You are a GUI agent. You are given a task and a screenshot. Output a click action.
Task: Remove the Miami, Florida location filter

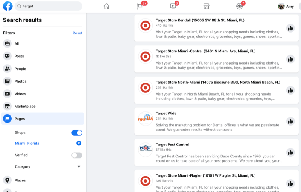pos(79,143)
